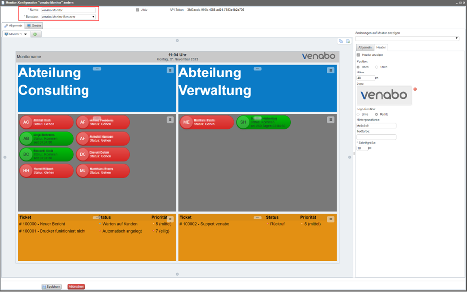This screenshot has width=467, height=292.
Task: Select Links logo position radio button
Action: pyautogui.click(x=358, y=114)
